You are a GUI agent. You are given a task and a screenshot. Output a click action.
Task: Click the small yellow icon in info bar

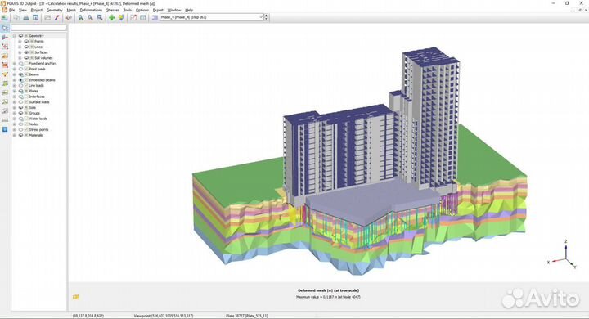point(75,297)
